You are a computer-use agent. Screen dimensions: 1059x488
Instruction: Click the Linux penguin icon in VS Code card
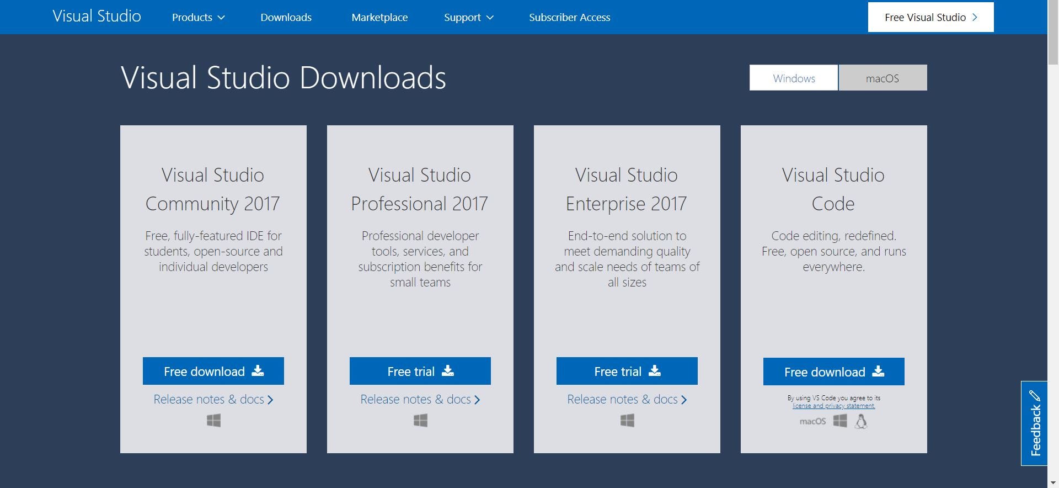[x=861, y=422]
